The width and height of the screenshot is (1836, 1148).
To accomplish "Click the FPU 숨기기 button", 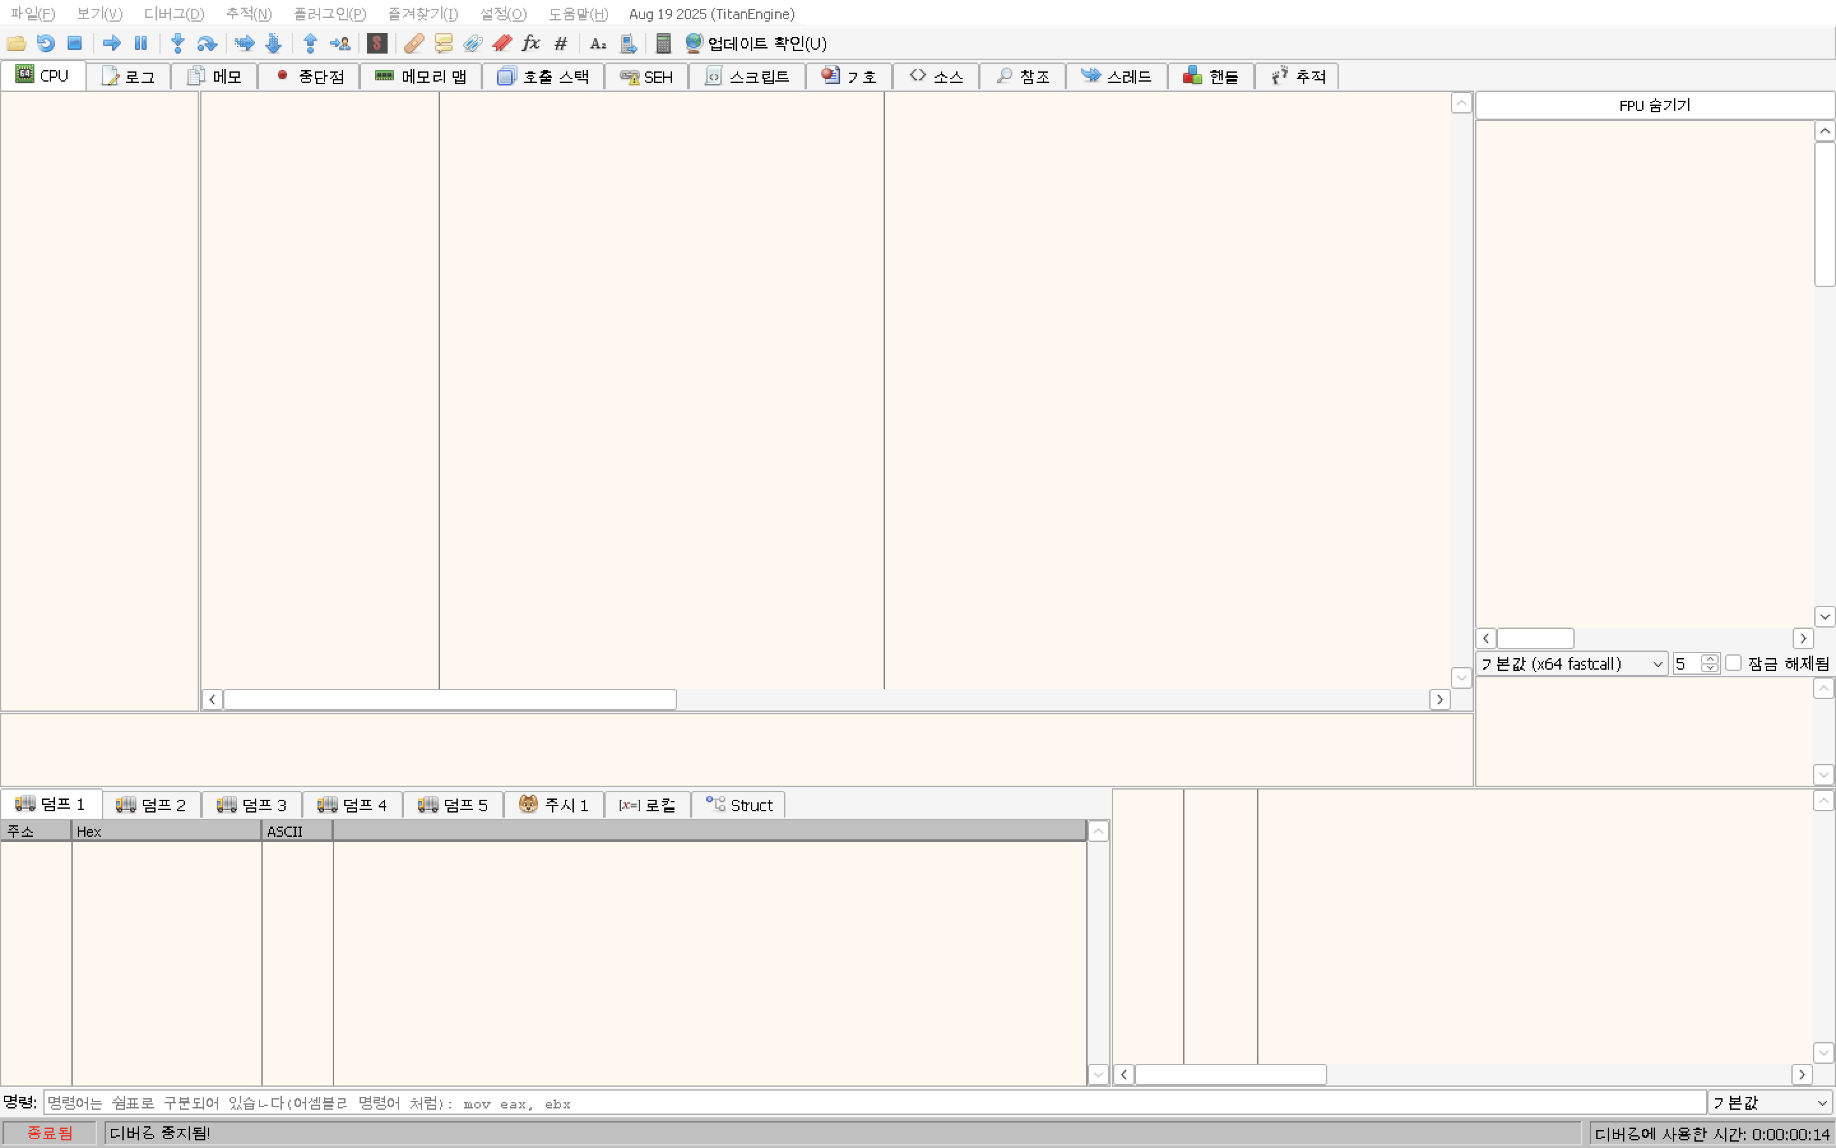I will point(1654,105).
